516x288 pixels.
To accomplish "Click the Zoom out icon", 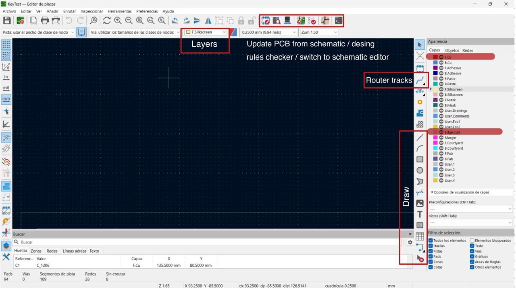I will tap(129, 21).
